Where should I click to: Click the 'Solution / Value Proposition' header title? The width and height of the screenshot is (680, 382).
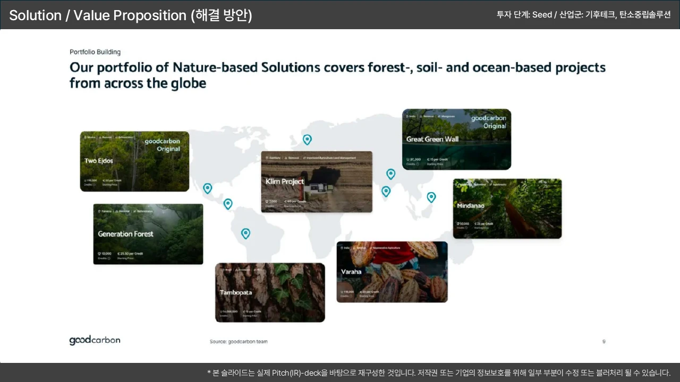pos(131,15)
